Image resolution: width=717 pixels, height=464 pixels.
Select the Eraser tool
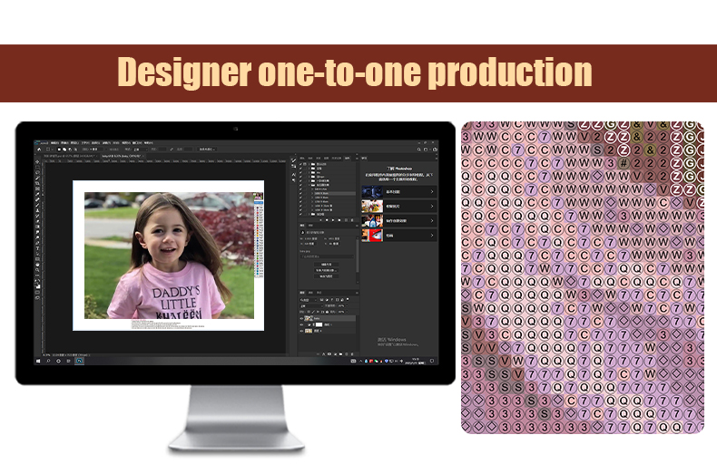(37, 221)
